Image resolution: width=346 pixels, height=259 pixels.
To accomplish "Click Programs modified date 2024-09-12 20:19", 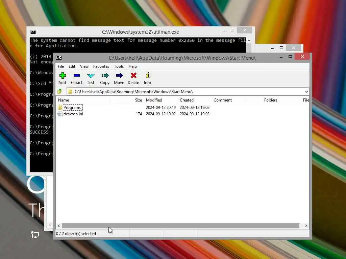I will click(x=160, y=108).
